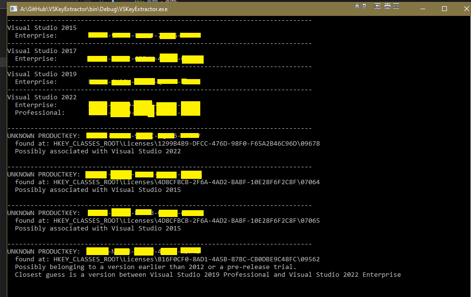The height and width of the screenshot is (297, 471).
Task: Click the title bar icon with vertical fit arrows
Action: [388, 6]
